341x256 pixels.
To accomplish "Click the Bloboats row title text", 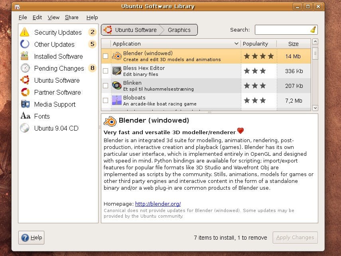I will [134, 97].
